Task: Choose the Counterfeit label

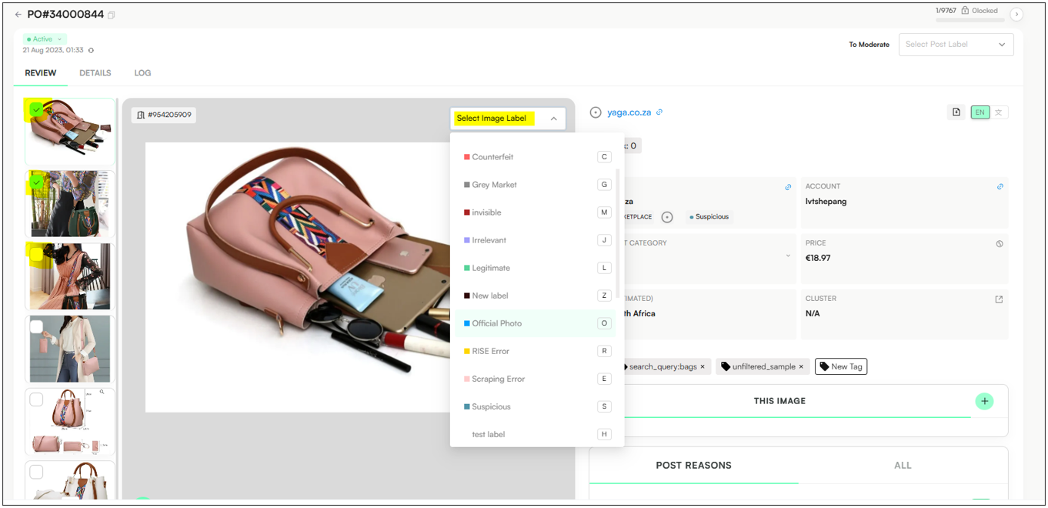Action: pos(536,157)
